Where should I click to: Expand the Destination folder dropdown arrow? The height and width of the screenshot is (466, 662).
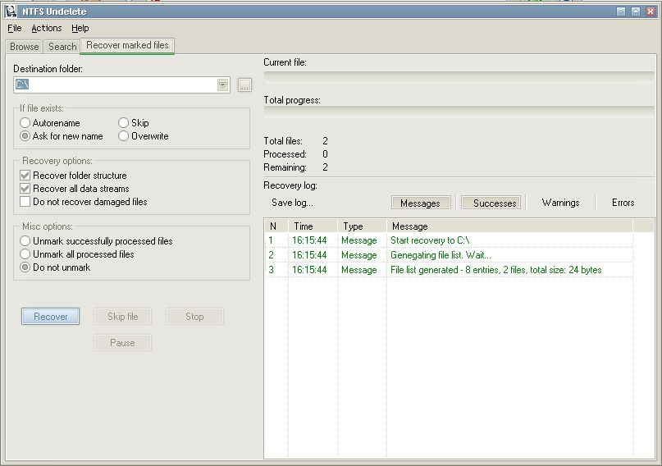(223, 85)
